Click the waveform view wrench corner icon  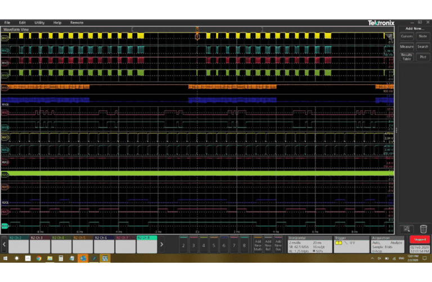pyautogui.click(x=389, y=37)
